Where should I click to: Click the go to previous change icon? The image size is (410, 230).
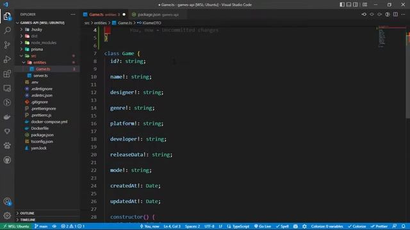coord(364,14)
